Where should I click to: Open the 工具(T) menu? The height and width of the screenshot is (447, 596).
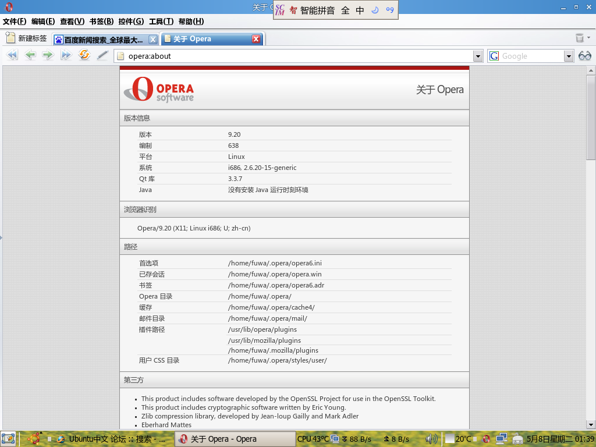coord(161,22)
